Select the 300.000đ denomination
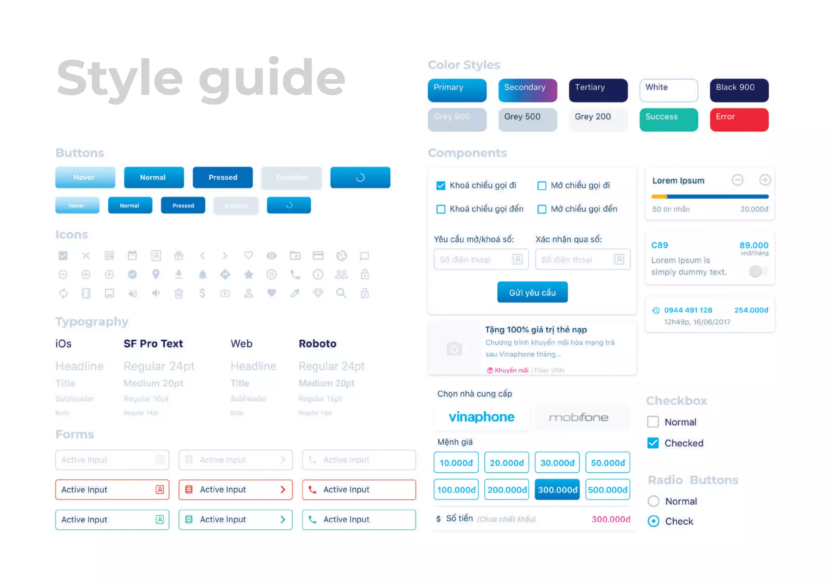The image size is (831, 587). pyautogui.click(x=557, y=489)
